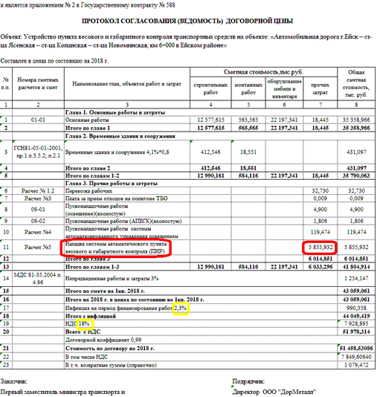Select the 'Расчет №5' cell

[x=38, y=247]
